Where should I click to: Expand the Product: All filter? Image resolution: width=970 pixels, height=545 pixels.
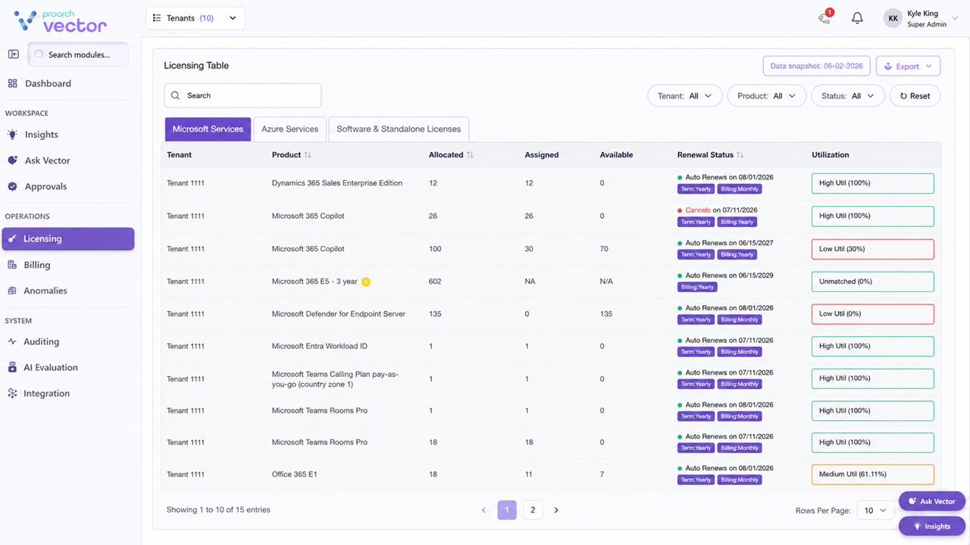click(766, 96)
